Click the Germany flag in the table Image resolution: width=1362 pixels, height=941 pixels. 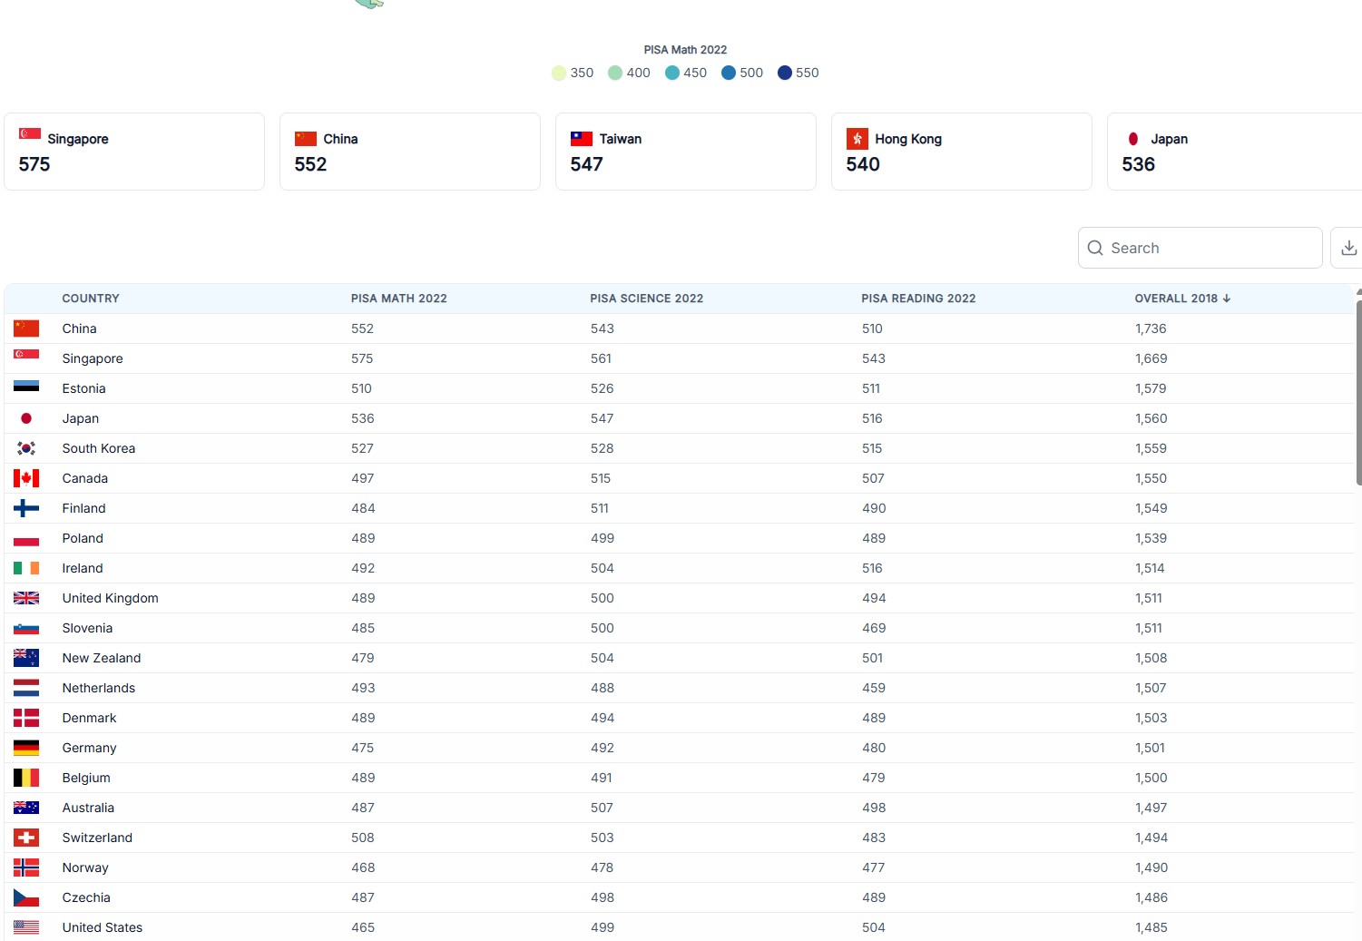tap(26, 748)
